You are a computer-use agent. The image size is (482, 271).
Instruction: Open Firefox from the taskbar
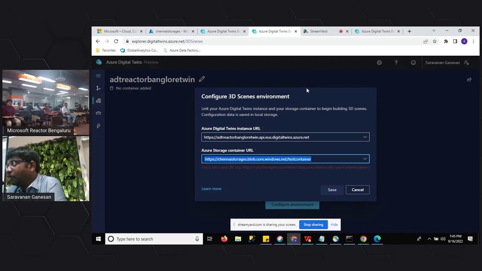[224, 239]
